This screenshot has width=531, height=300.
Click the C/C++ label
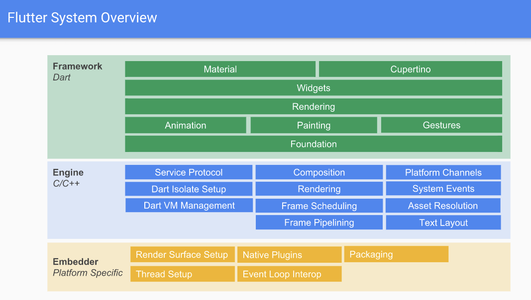66,183
